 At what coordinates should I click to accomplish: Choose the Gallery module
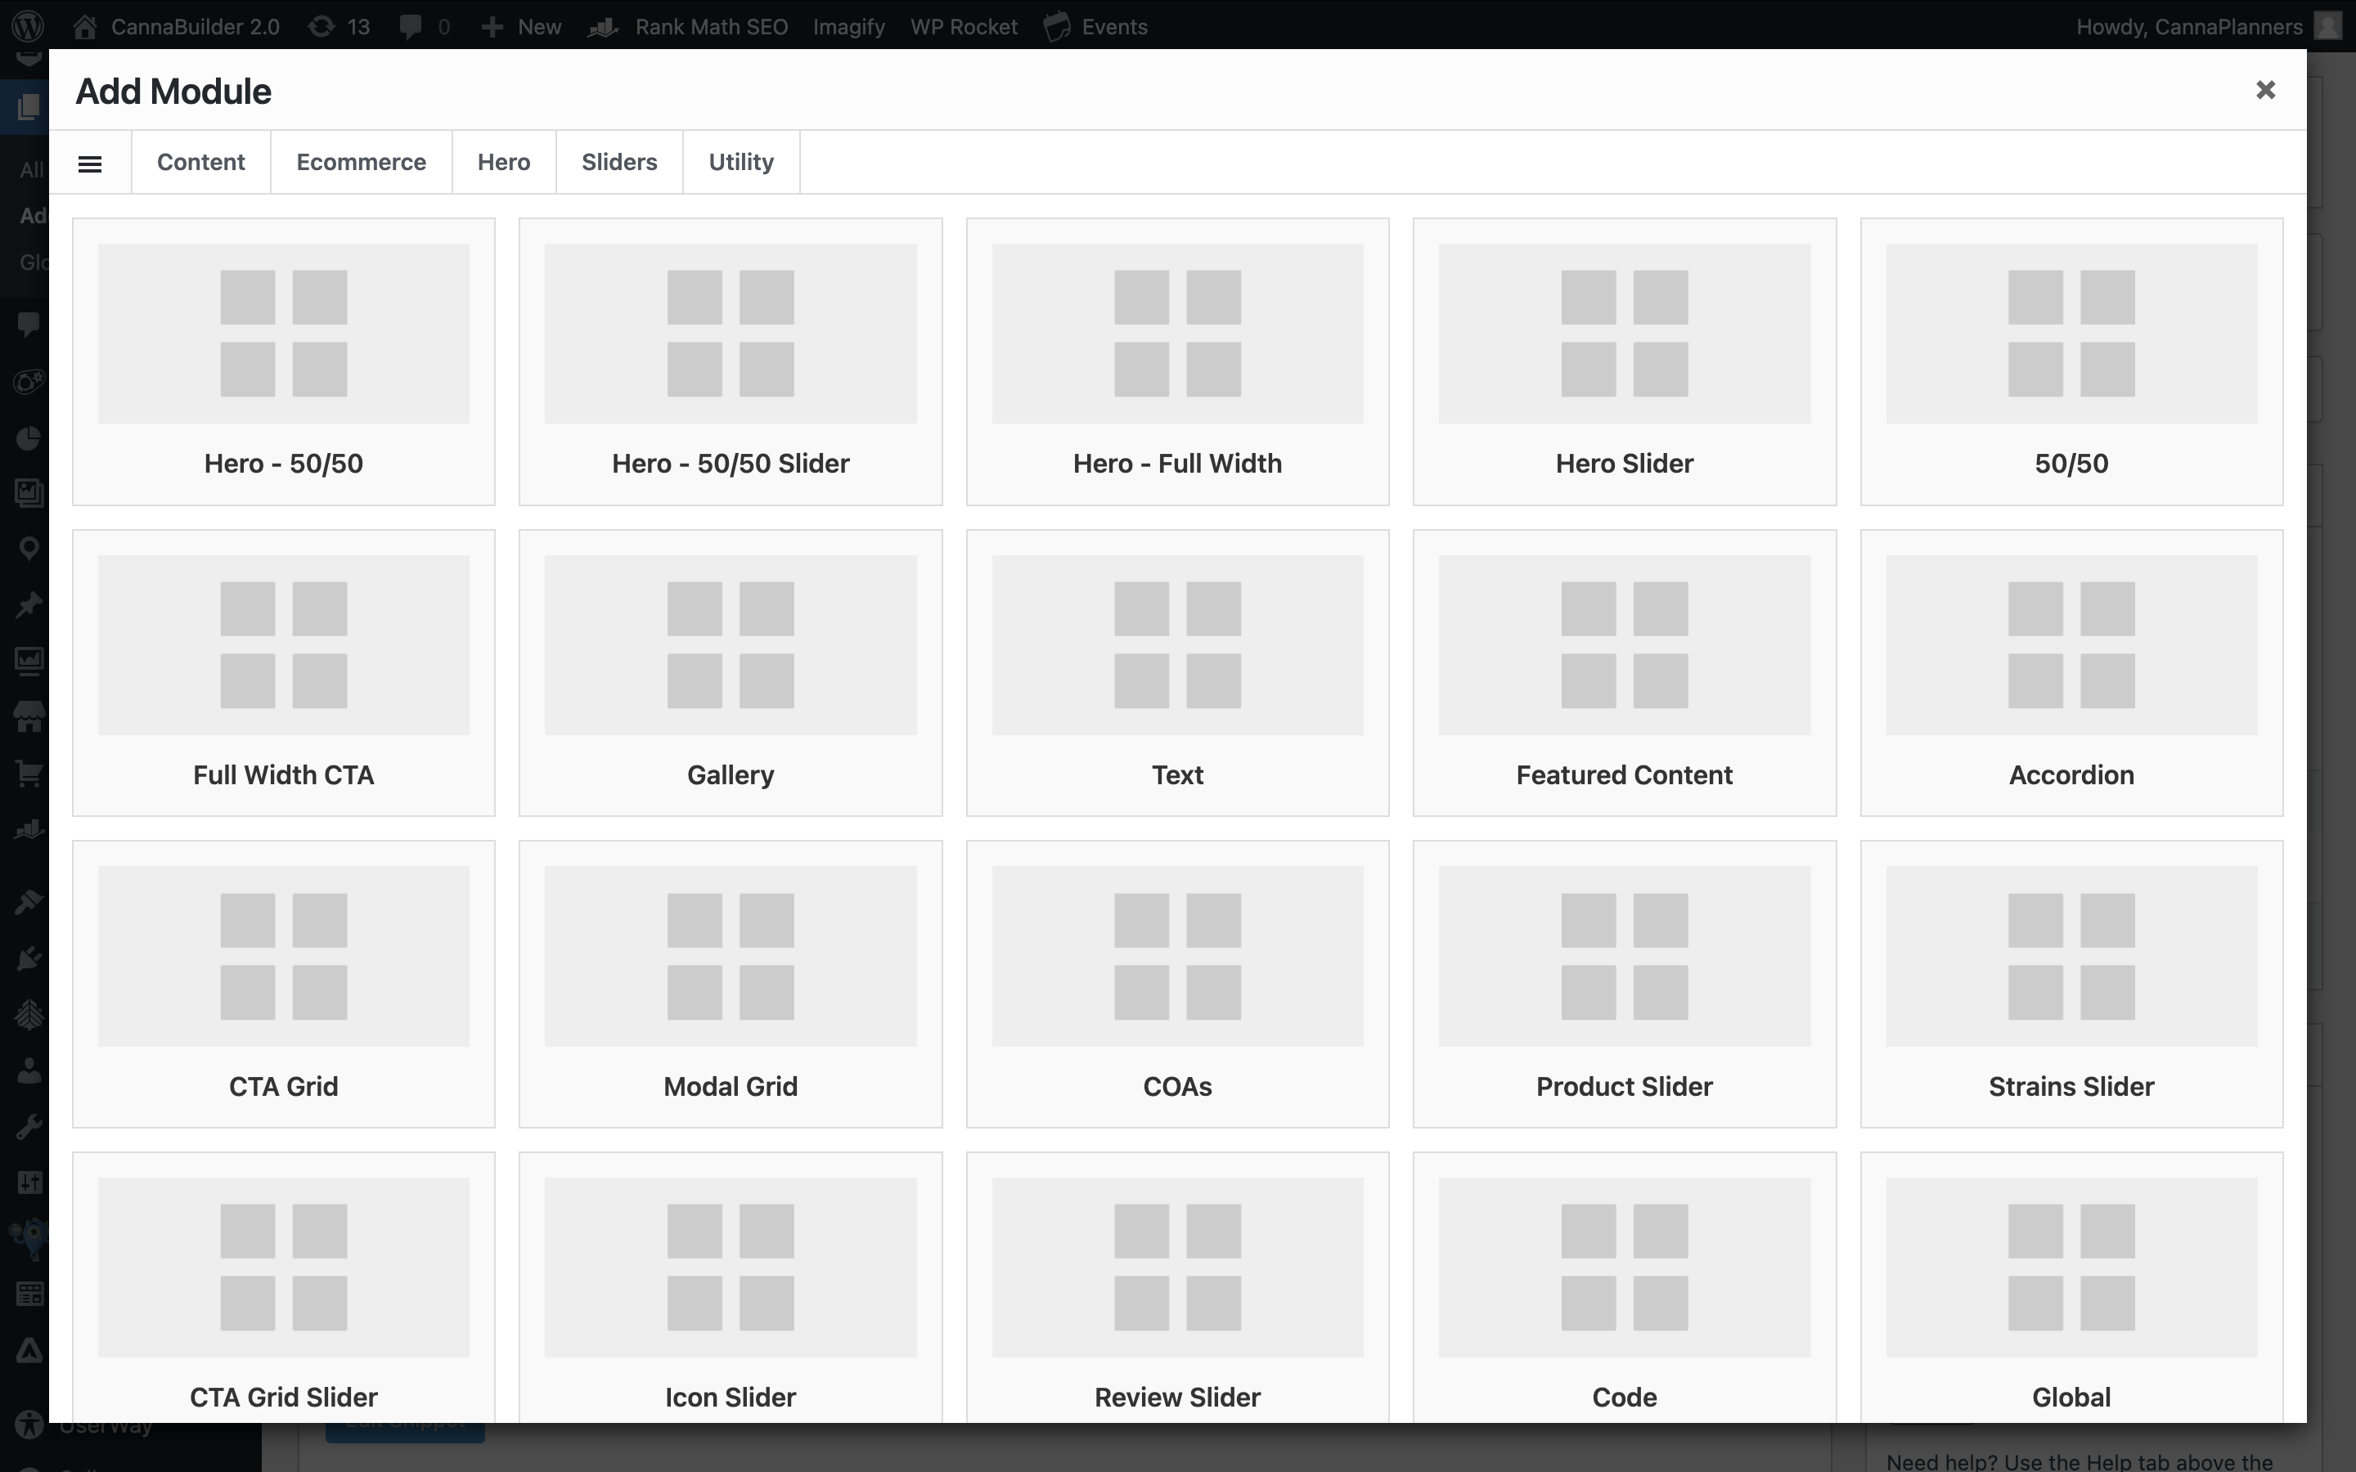coord(731,673)
